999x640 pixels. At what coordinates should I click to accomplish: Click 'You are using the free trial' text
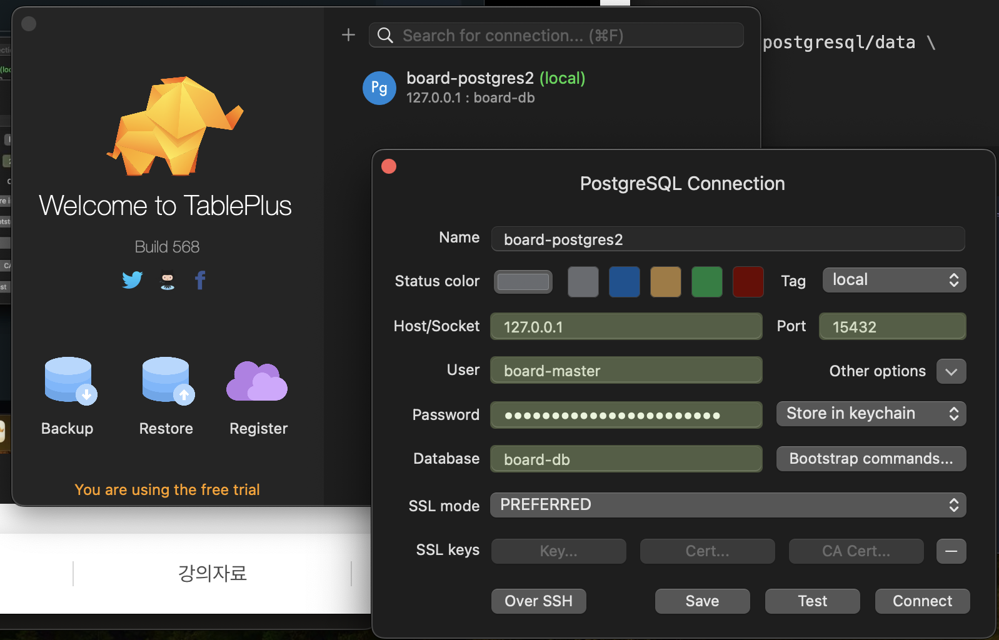click(x=168, y=490)
